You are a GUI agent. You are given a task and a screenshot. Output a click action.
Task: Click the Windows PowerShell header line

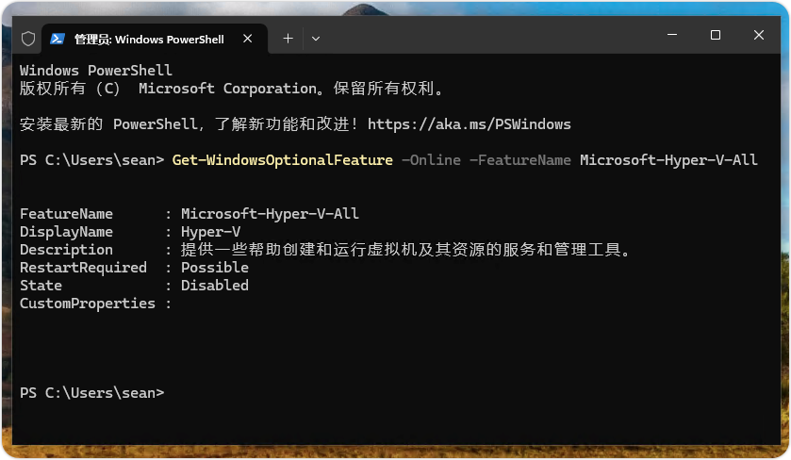[96, 70]
